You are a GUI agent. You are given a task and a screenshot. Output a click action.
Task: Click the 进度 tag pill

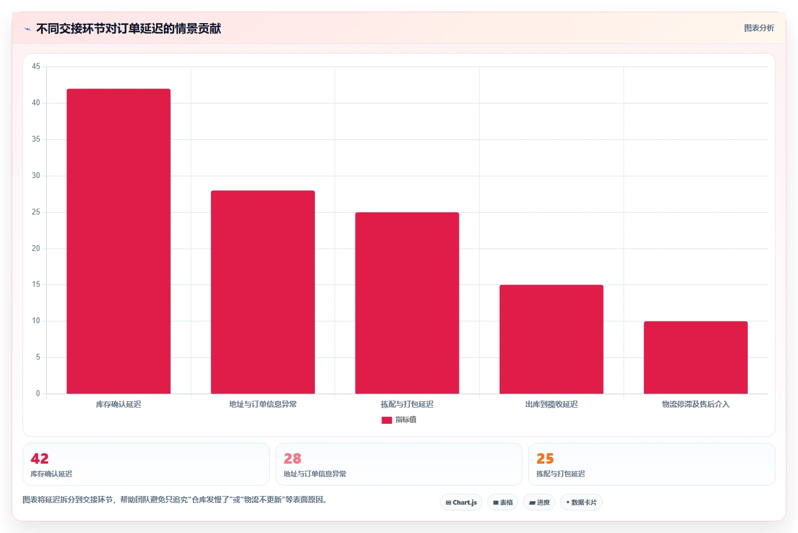pyautogui.click(x=539, y=502)
